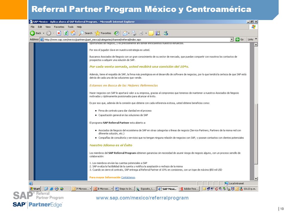Print the page with the printer icon
Viewport: 287px width, 215px height.
tap(134, 33)
